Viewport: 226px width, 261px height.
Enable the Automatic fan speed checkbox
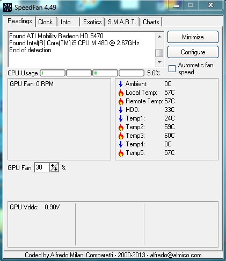tap(172, 68)
